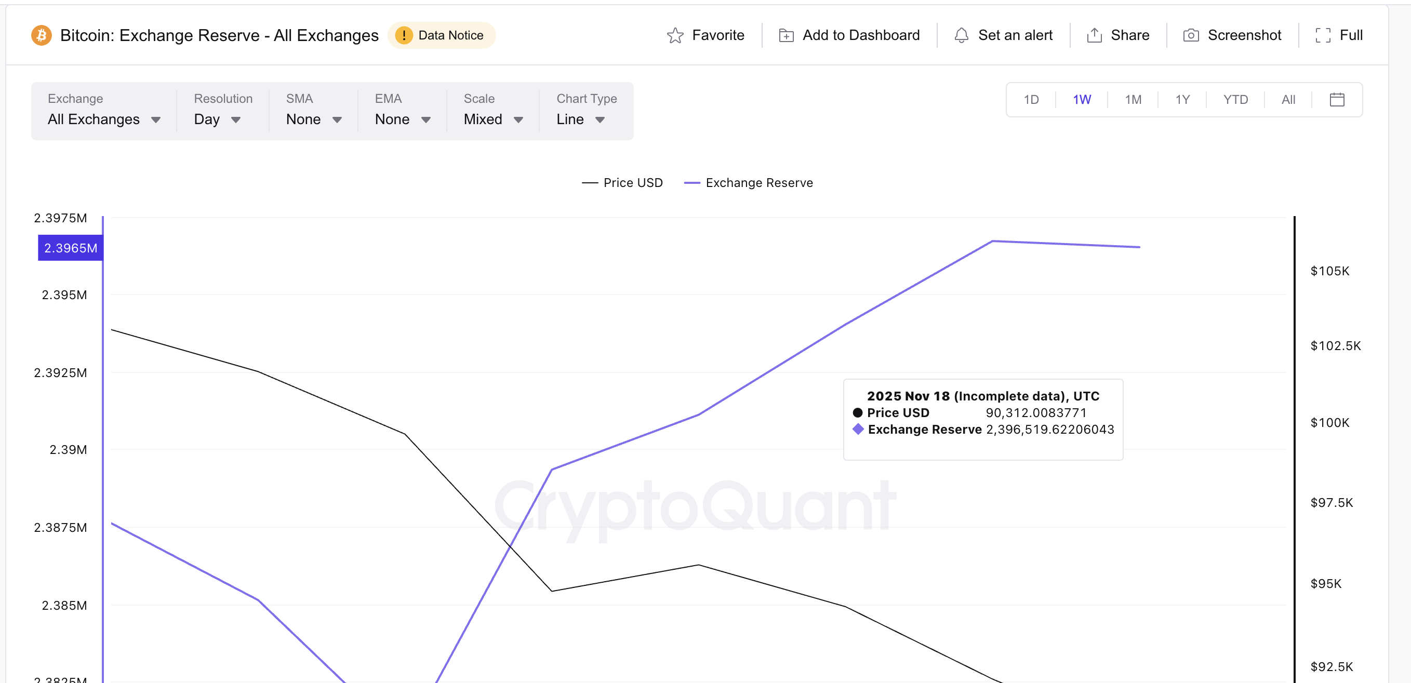Click the Screenshot camera icon
The width and height of the screenshot is (1411, 683).
click(1191, 36)
